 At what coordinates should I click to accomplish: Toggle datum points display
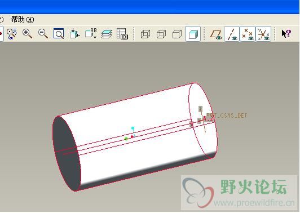pos(248,34)
